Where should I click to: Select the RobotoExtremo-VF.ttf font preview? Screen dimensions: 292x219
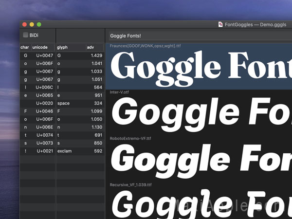tap(199, 159)
